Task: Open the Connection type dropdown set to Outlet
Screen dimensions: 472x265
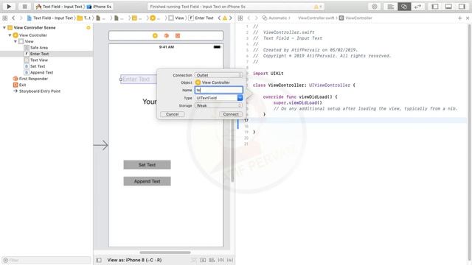Action: click(218, 75)
